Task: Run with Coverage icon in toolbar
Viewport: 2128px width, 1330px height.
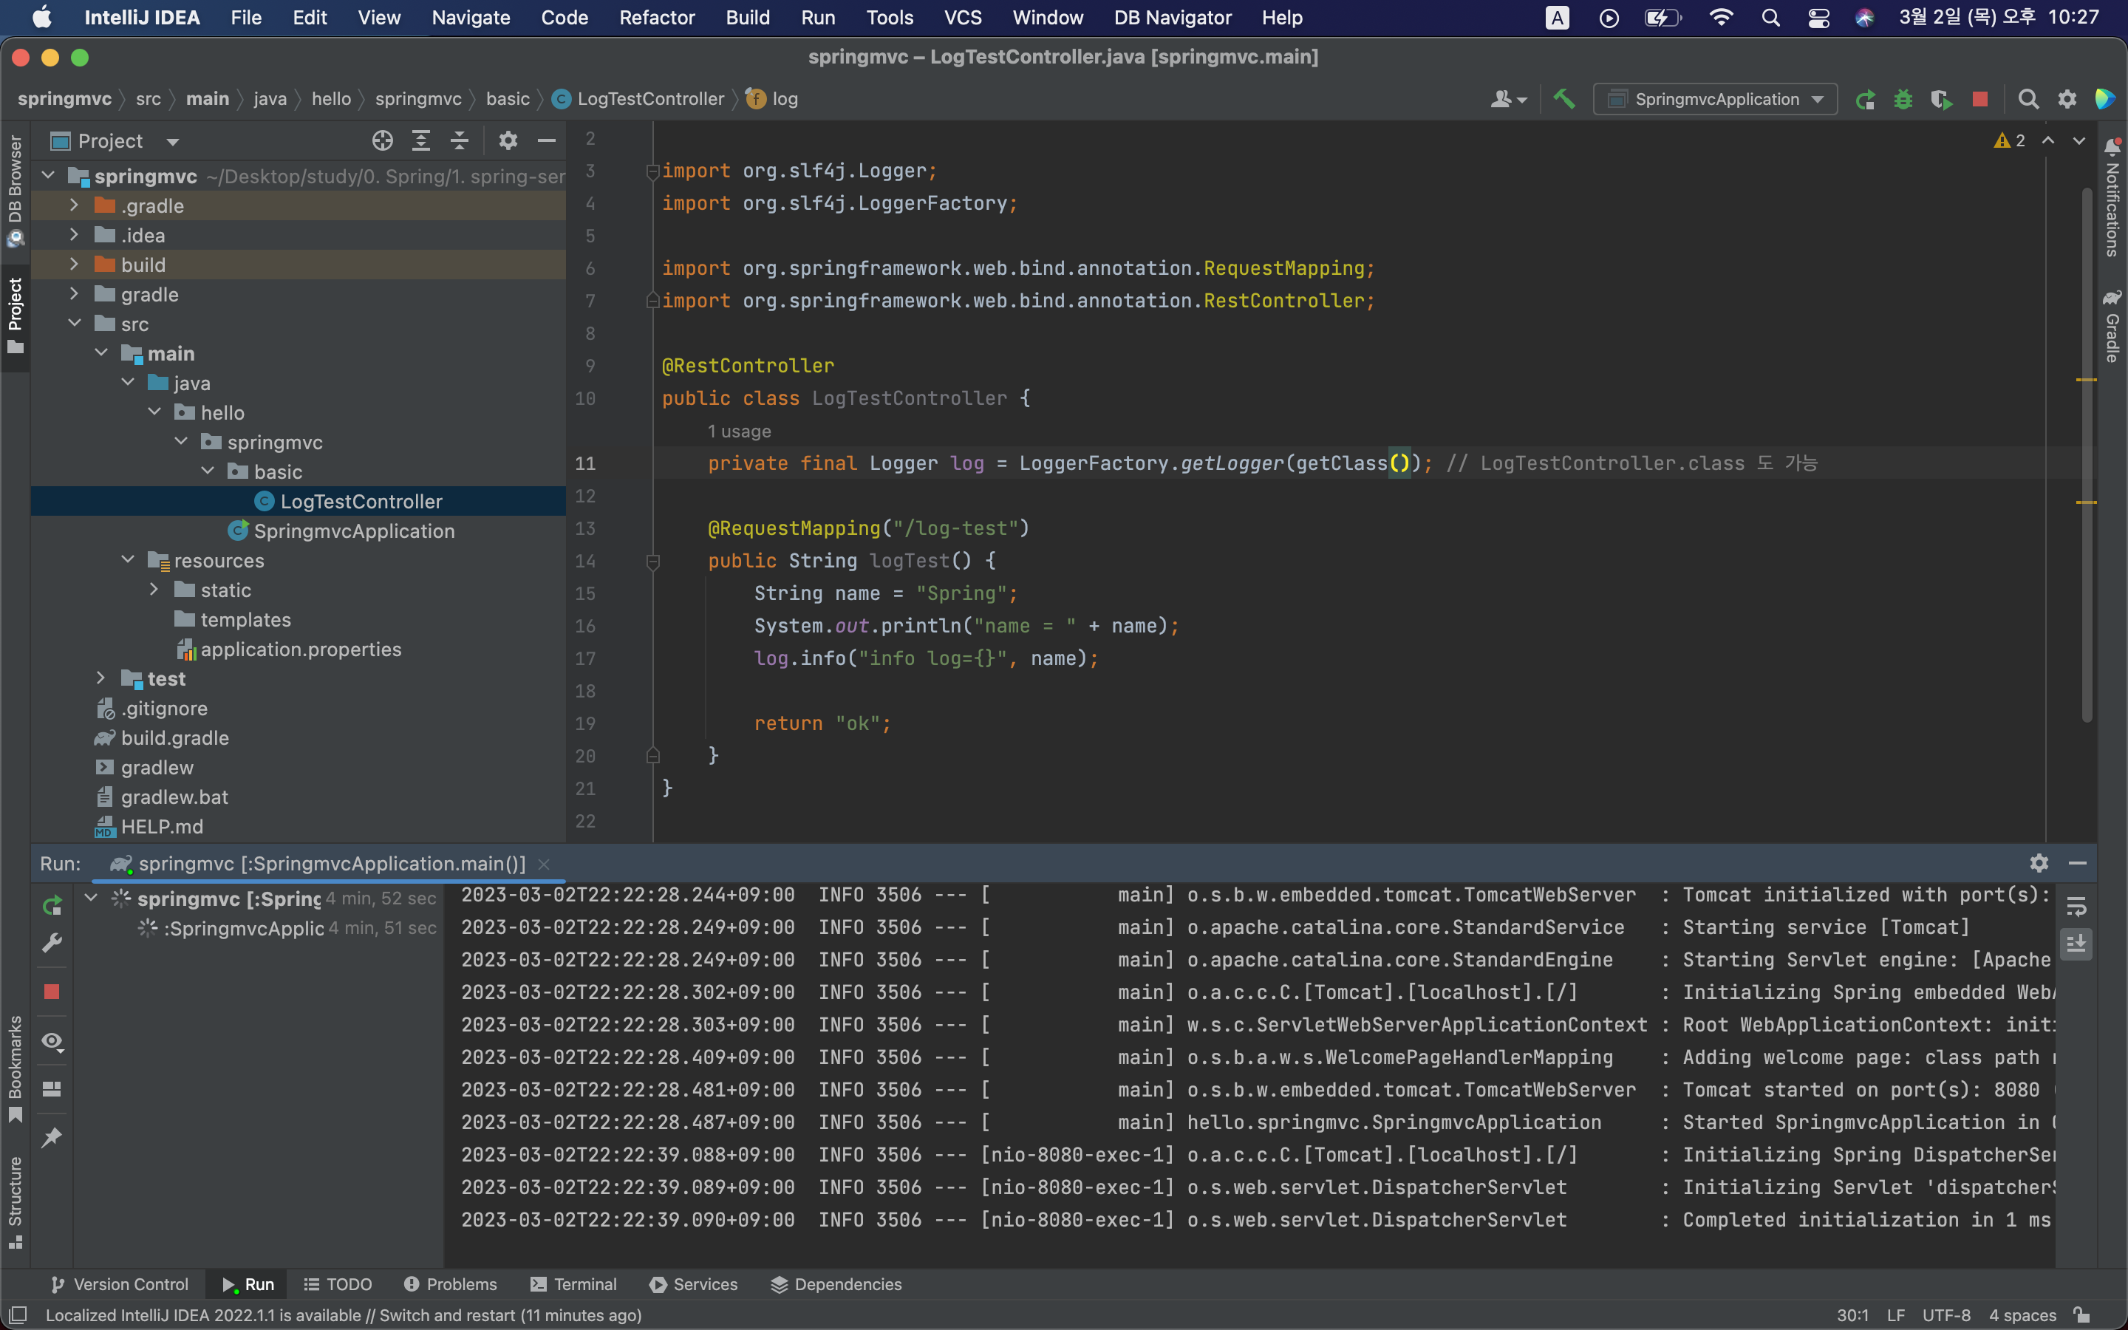Action: point(1942,100)
